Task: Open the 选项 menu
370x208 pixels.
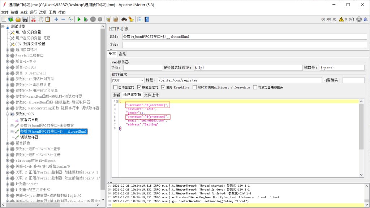Action: coord(43,12)
